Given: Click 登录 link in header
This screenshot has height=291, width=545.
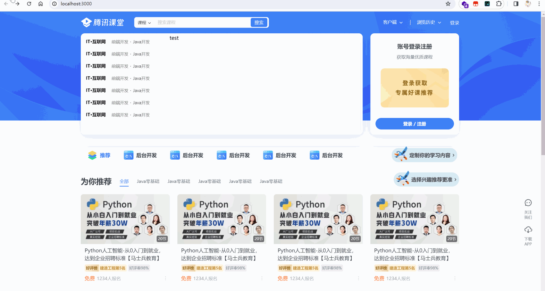Looking at the screenshot, I should (x=454, y=23).
